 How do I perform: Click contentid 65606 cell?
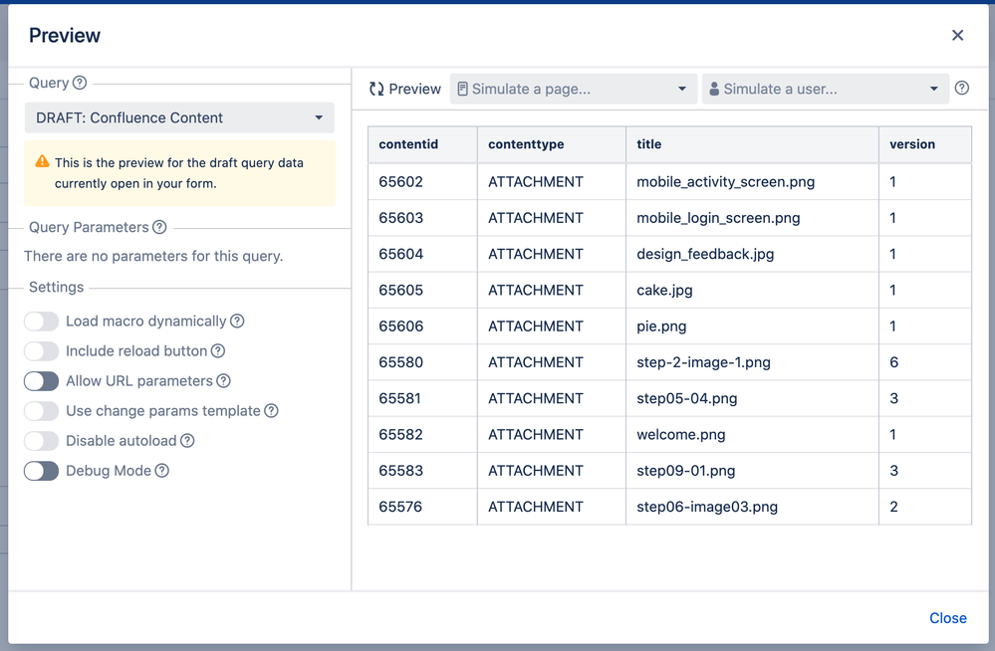coord(422,326)
